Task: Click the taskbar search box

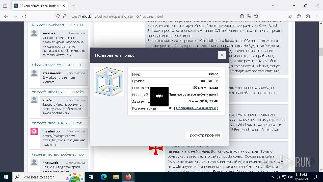Action: (49, 177)
